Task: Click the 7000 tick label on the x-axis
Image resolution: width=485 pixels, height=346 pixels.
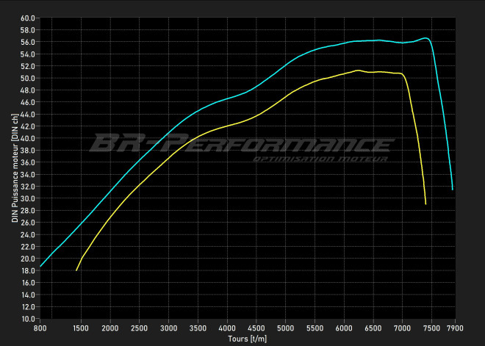Action: [x=402, y=328]
